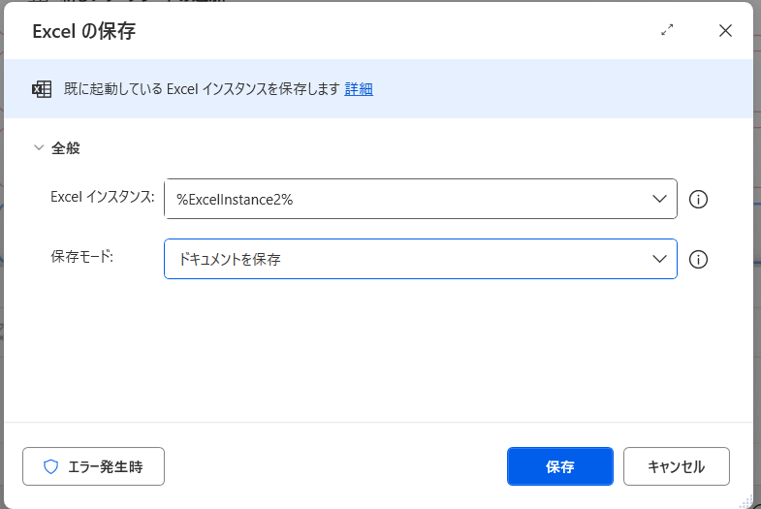Close the Excel の保存 dialog

point(725,30)
